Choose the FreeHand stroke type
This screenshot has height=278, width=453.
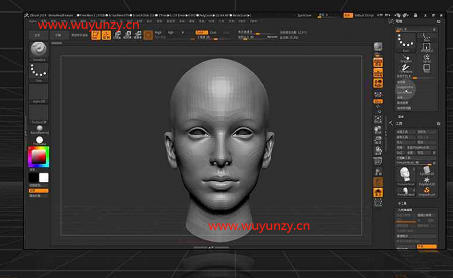coord(406,68)
